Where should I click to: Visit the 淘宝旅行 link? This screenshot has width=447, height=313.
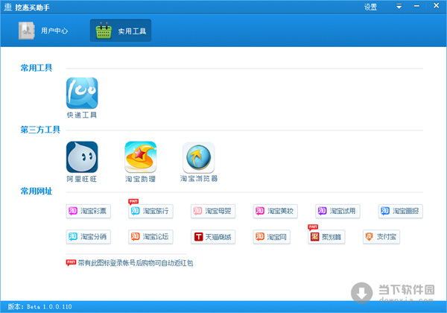tap(151, 211)
